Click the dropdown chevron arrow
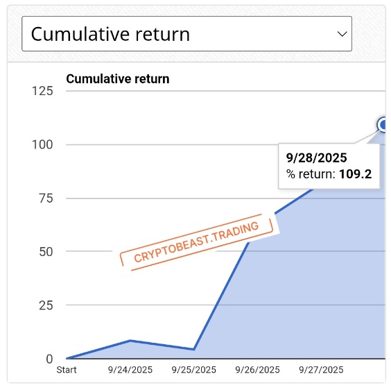The width and height of the screenshot is (391, 390). coord(342,34)
